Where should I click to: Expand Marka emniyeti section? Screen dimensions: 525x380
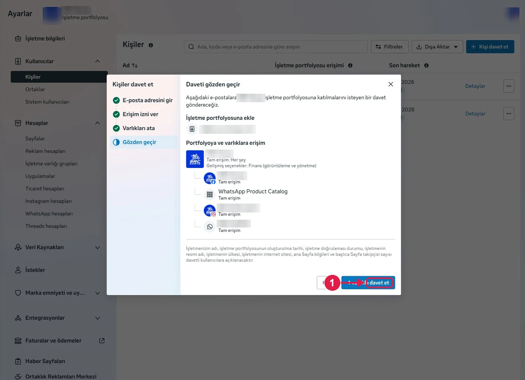97,293
